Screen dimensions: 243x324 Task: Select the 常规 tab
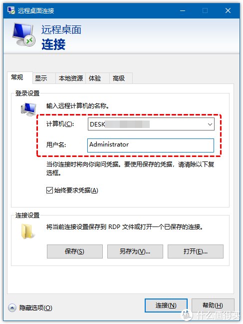17,77
